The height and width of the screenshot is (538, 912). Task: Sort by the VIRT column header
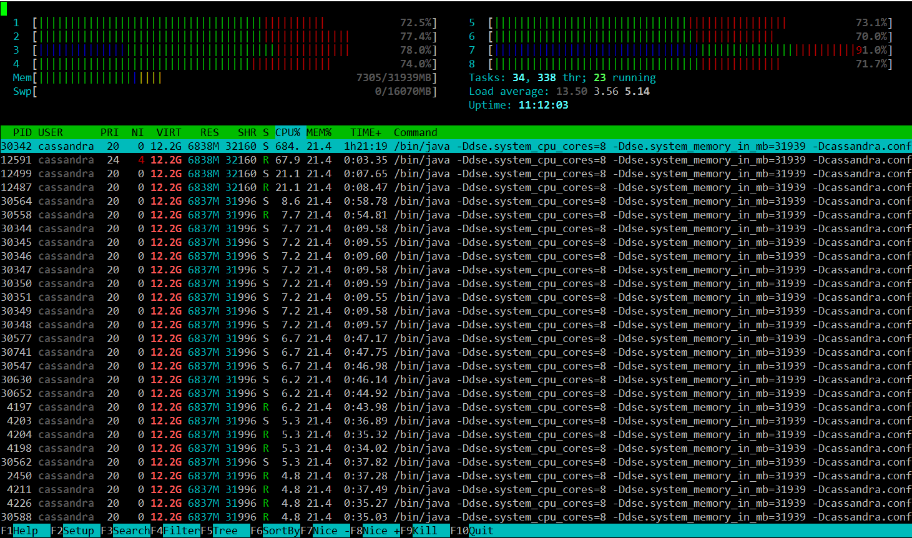click(x=169, y=132)
